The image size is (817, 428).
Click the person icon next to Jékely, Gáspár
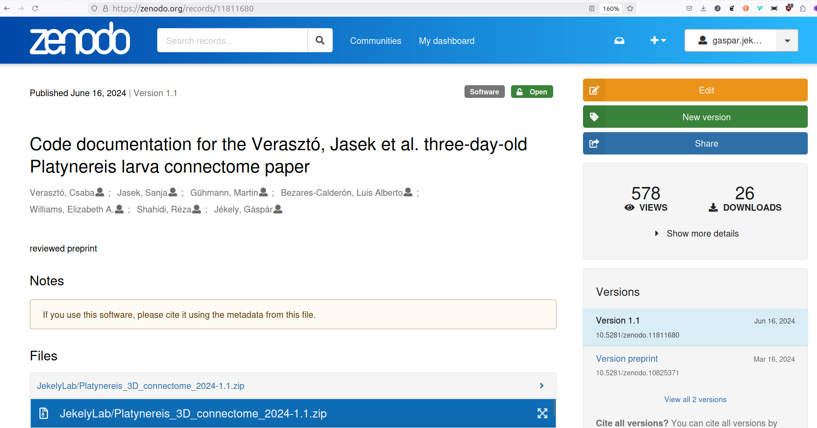(x=278, y=209)
